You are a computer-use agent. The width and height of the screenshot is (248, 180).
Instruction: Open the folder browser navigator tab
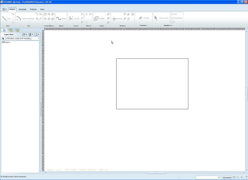(11, 30)
